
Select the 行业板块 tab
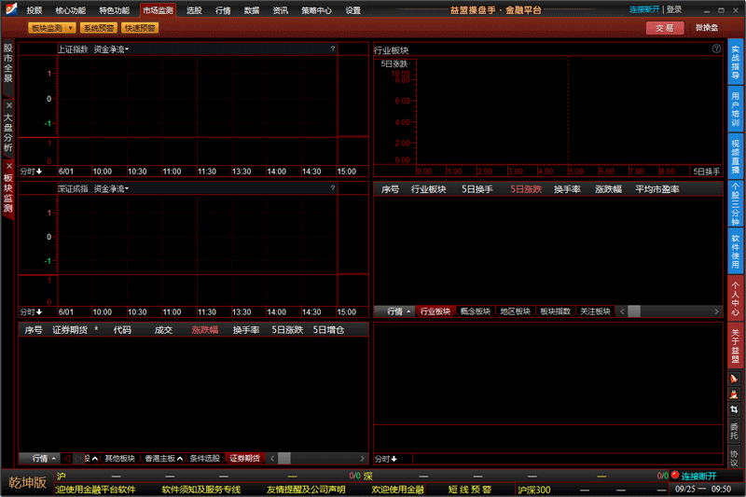click(x=435, y=311)
